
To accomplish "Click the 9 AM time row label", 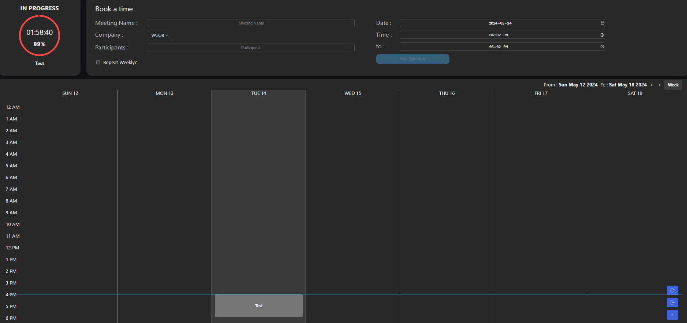I will click(x=11, y=213).
